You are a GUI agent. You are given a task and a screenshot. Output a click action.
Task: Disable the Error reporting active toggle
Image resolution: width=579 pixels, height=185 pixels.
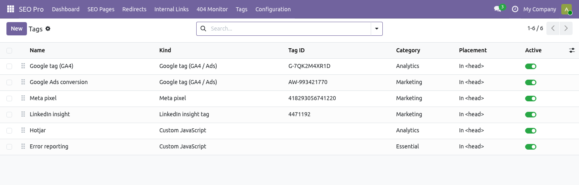[x=531, y=147]
